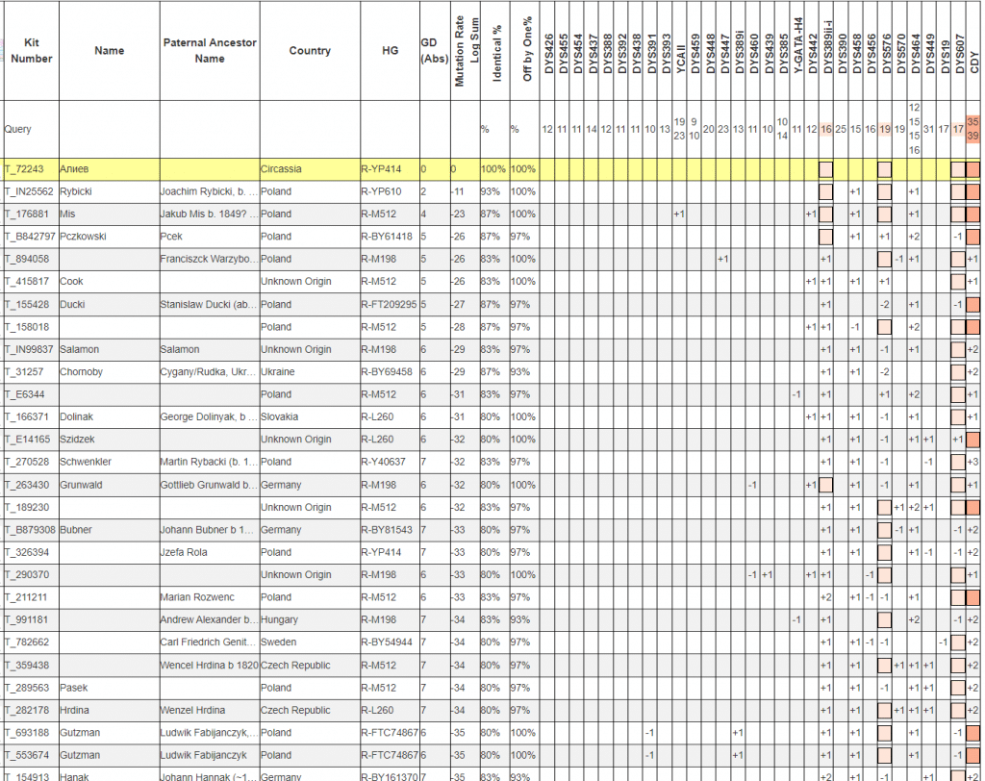
Task: Click the name Schwenkler
Action: (86, 462)
